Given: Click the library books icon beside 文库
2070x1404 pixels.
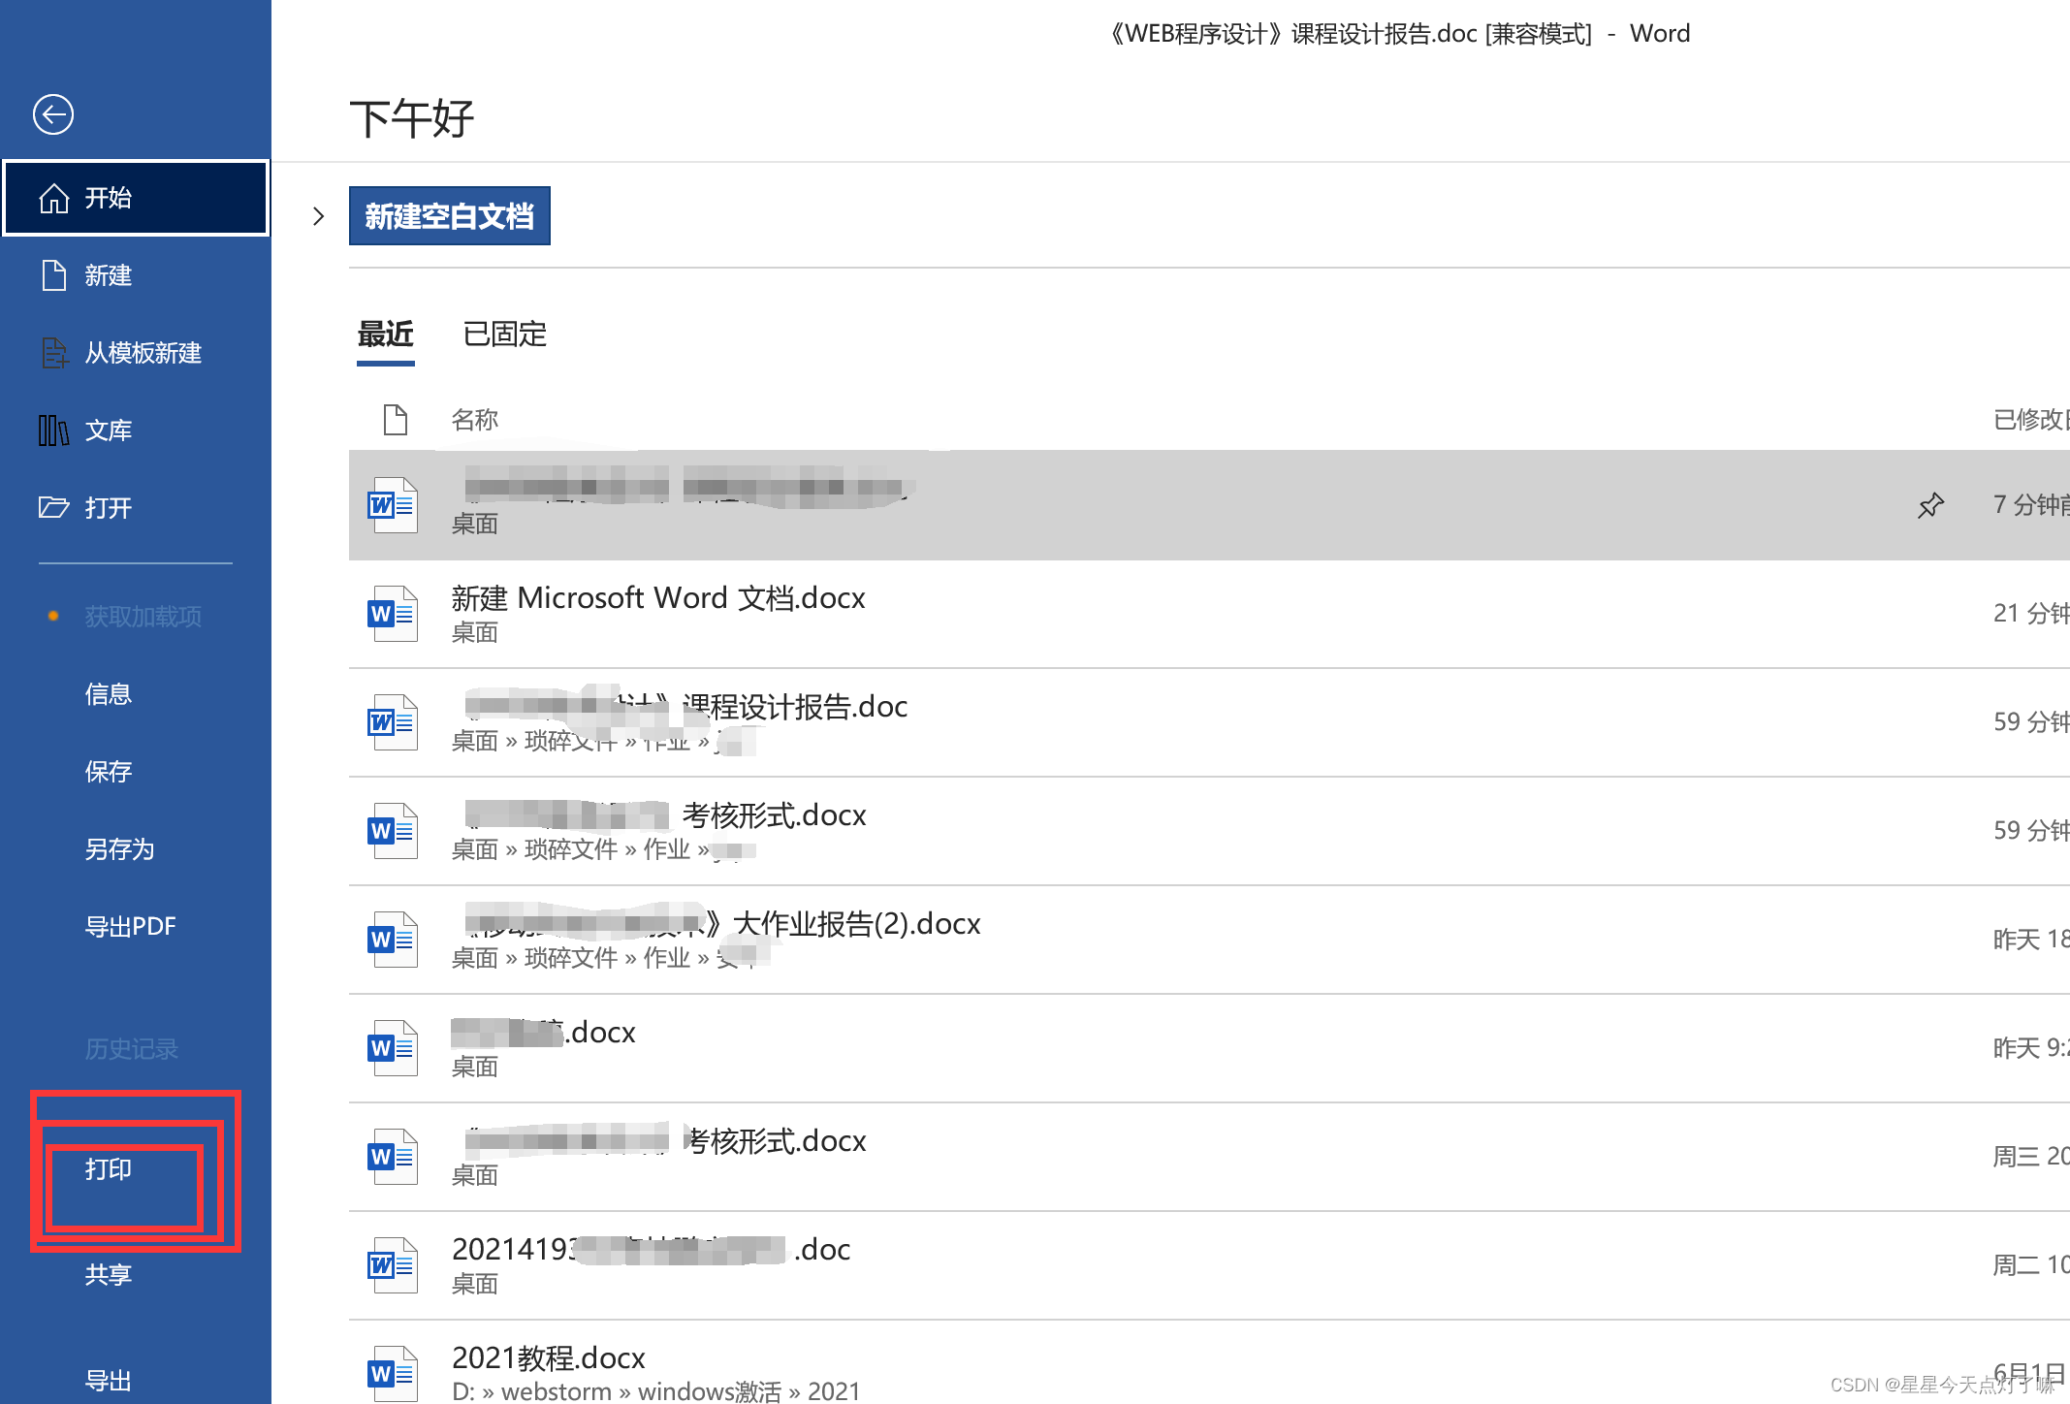Looking at the screenshot, I should [x=53, y=431].
